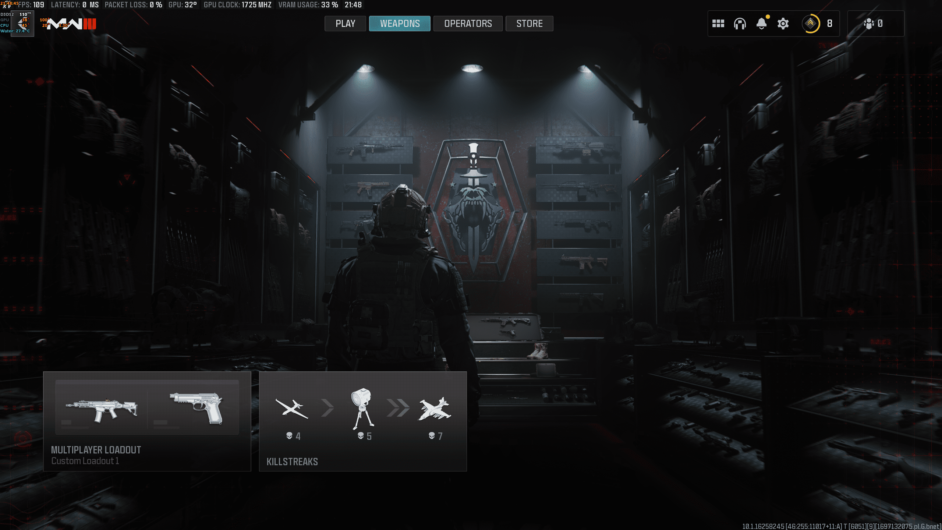The height and width of the screenshot is (530, 942).
Task: Click the KILLSTREAKS label
Action: [x=292, y=462]
